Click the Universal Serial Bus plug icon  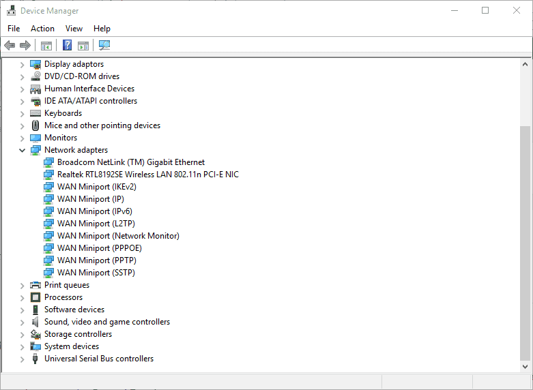coord(35,359)
